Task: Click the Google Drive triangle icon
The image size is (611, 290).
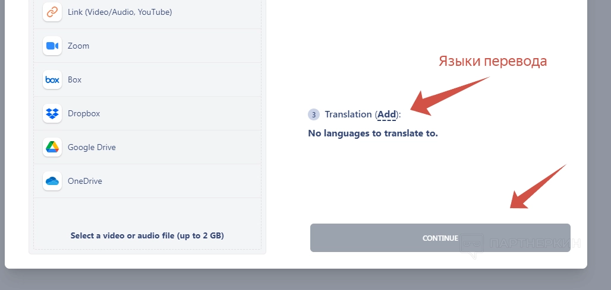Action: coord(52,147)
